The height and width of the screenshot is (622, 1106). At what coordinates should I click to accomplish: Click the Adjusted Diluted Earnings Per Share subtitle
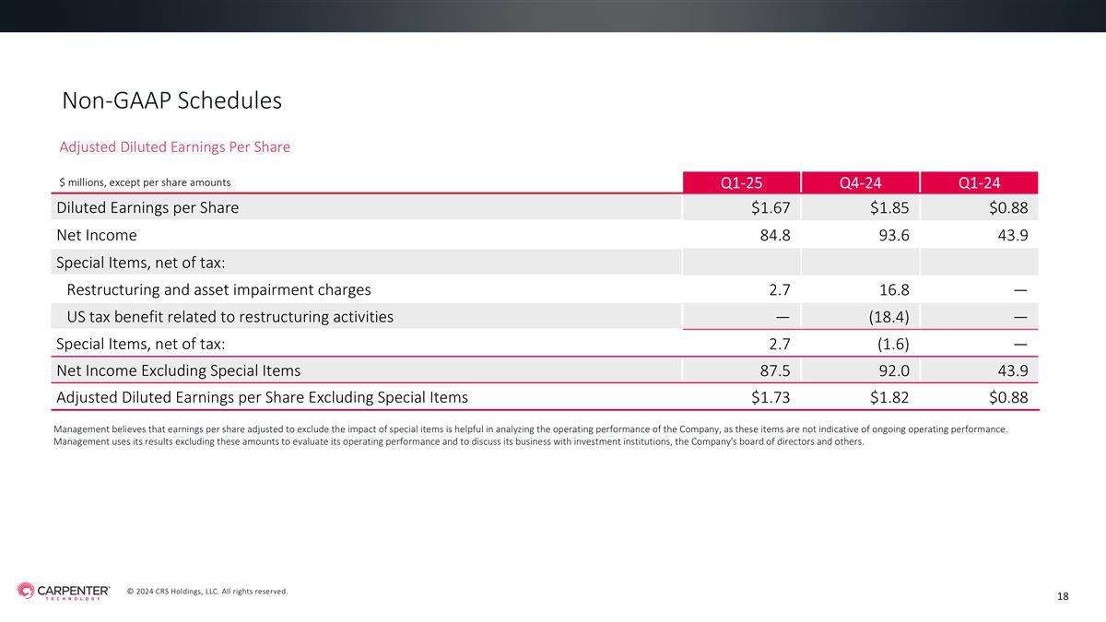pos(175,147)
